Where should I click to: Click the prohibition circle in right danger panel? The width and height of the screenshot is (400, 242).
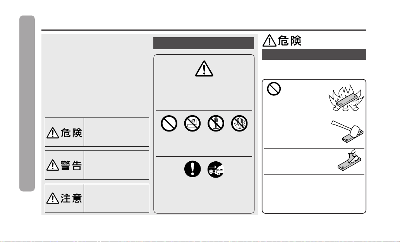274,89
